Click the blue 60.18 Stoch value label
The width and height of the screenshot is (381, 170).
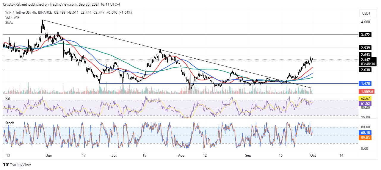click(366, 132)
